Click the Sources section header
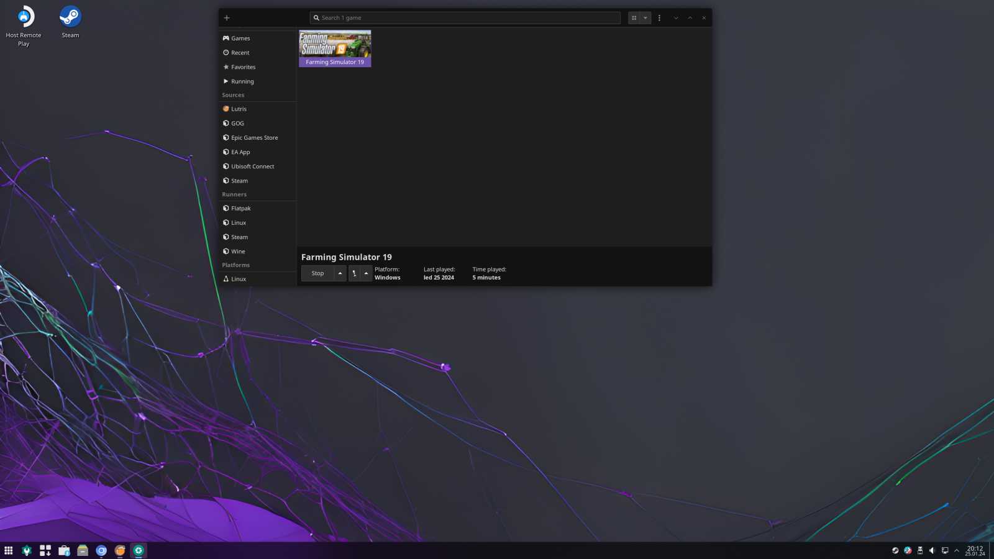Screen dimensions: 994x559 pyautogui.click(x=233, y=95)
